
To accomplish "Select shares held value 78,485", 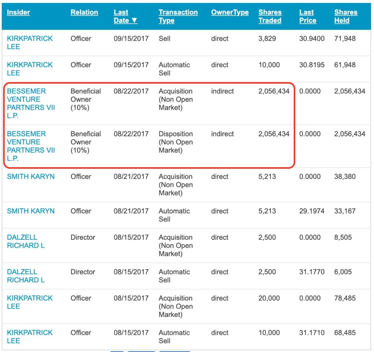I will (x=345, y=298).
